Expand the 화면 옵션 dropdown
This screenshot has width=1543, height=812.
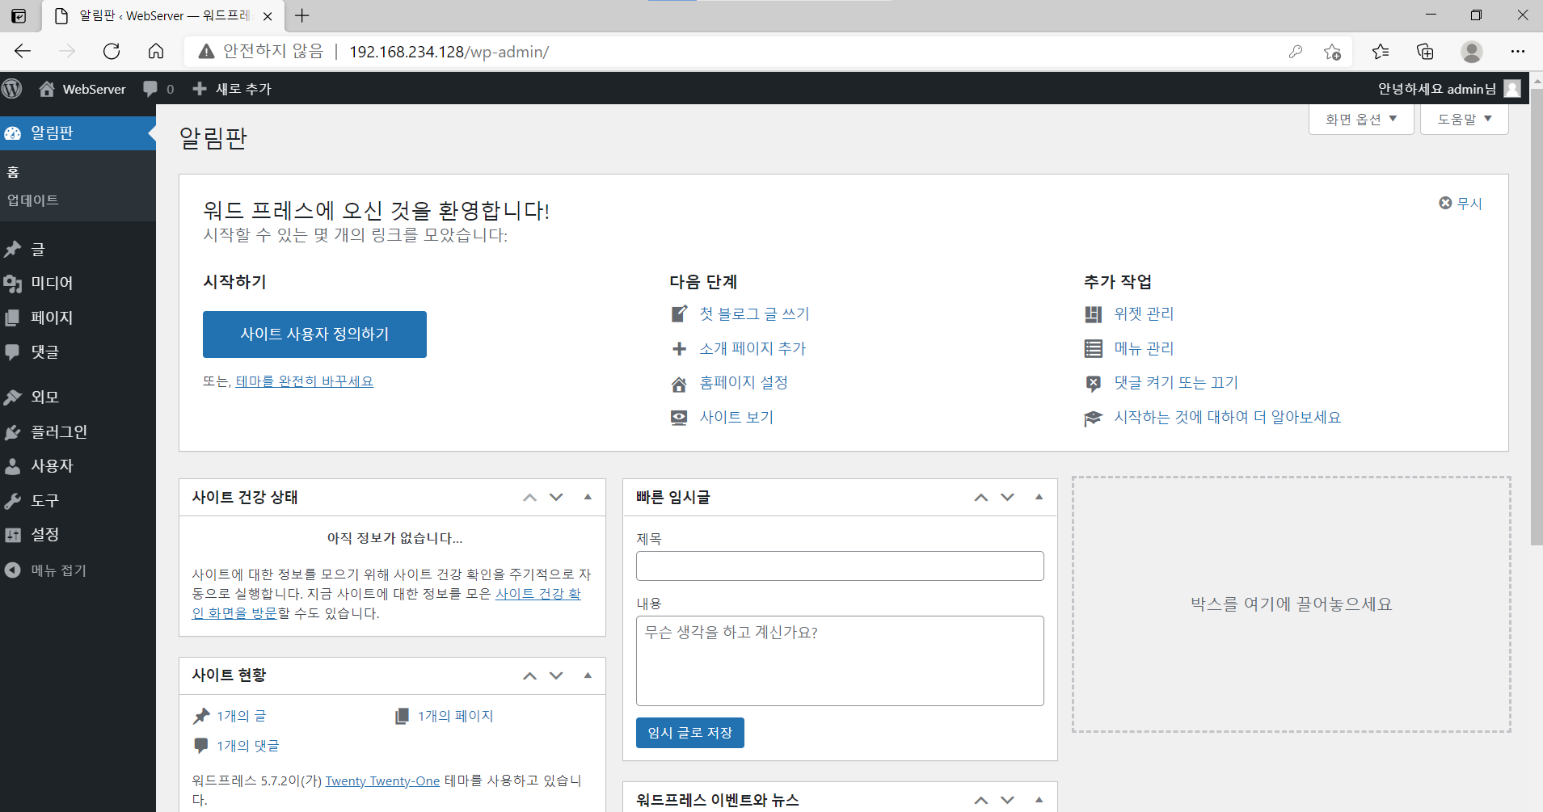pyautogui.click(x=1361, y=120)
